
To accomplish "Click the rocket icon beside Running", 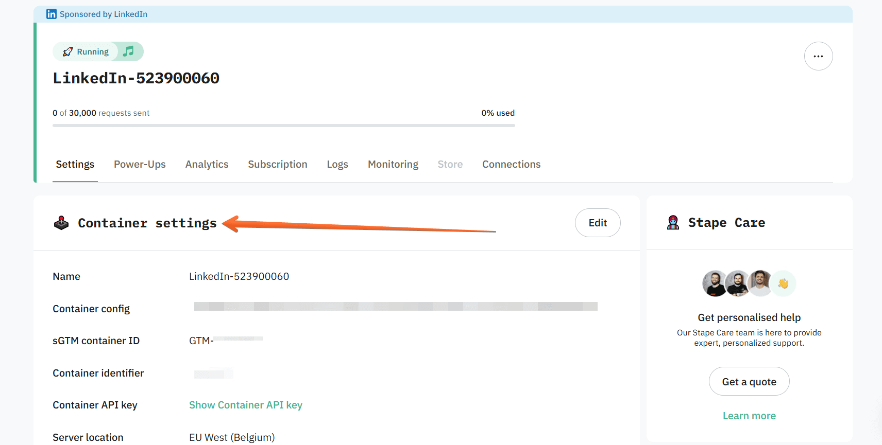I will coord(67,51).
